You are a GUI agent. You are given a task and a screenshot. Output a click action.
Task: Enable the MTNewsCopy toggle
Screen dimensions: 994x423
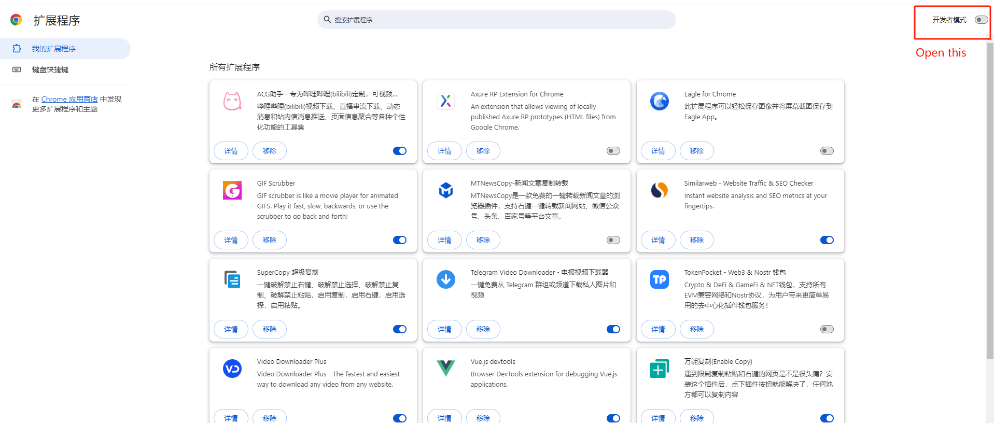(613, 240)
